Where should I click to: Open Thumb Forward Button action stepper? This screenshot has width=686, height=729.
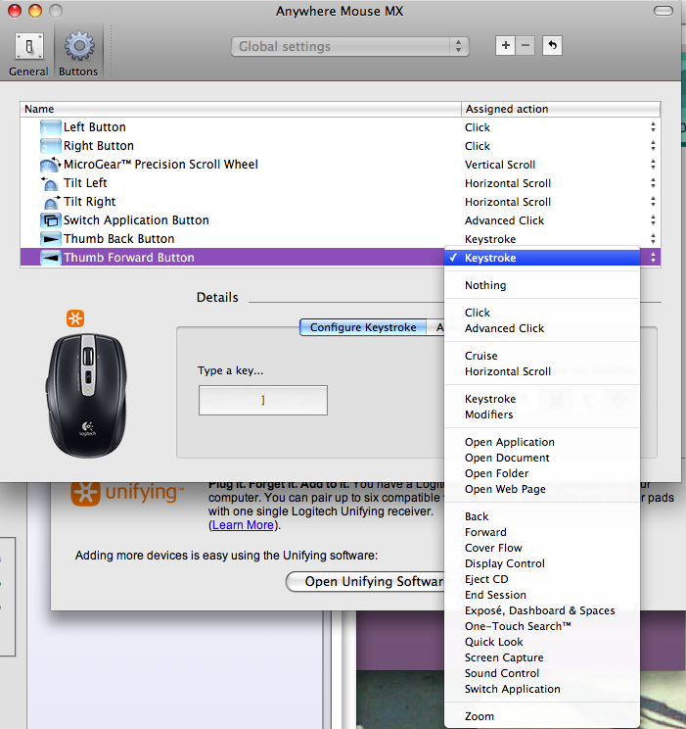(653, 257)
